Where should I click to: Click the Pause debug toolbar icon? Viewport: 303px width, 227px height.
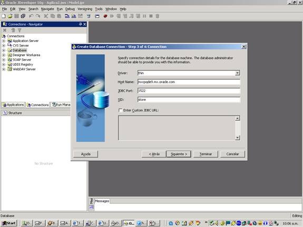click(144, 16)
